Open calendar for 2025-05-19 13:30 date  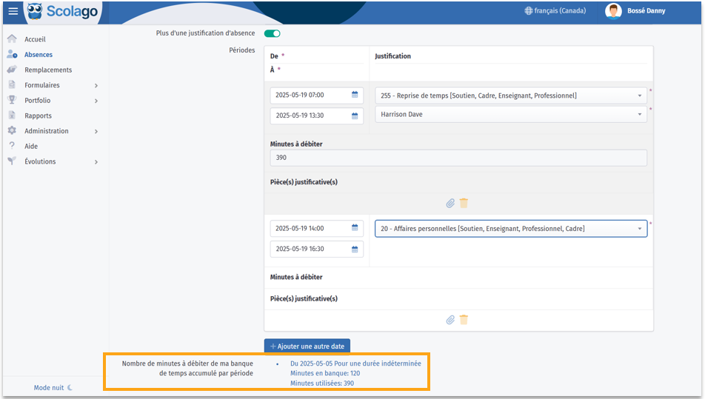click(355, 115)
